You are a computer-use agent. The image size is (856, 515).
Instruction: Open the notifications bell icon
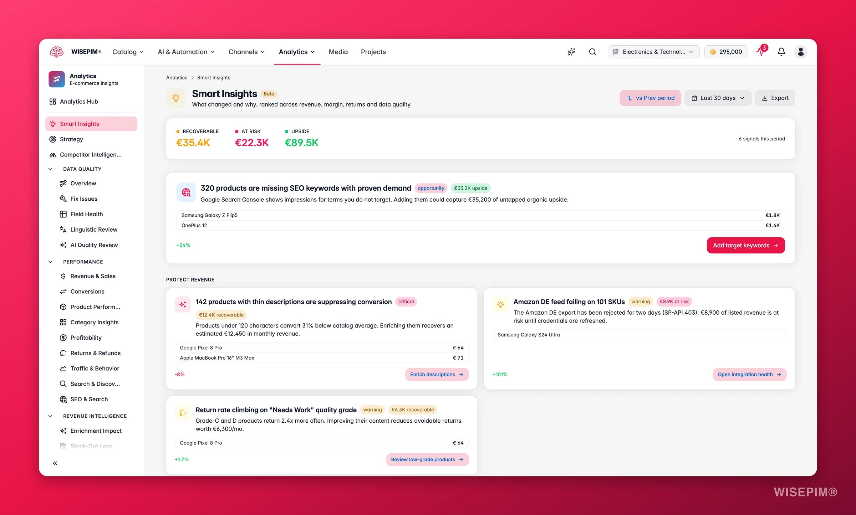(x=781, y=52)
